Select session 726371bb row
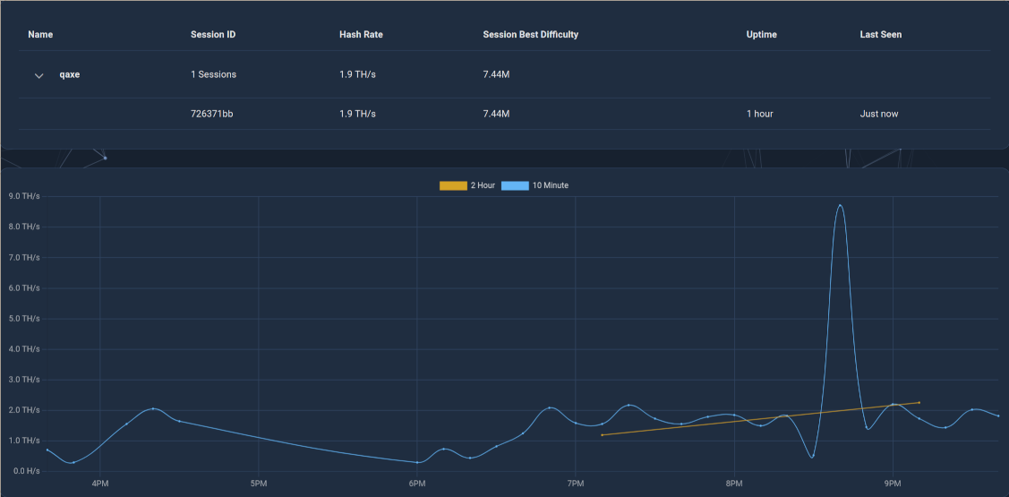This screenshot has width=1009, height=497. click(x=505, y=114)
